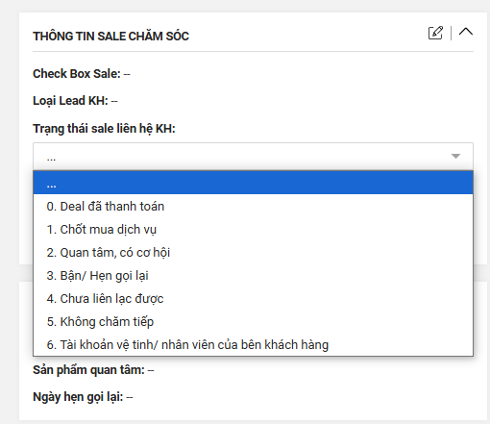
Task: Click the Trạng thái sale liên hệ KH combo box
Action: pos(253,156)
